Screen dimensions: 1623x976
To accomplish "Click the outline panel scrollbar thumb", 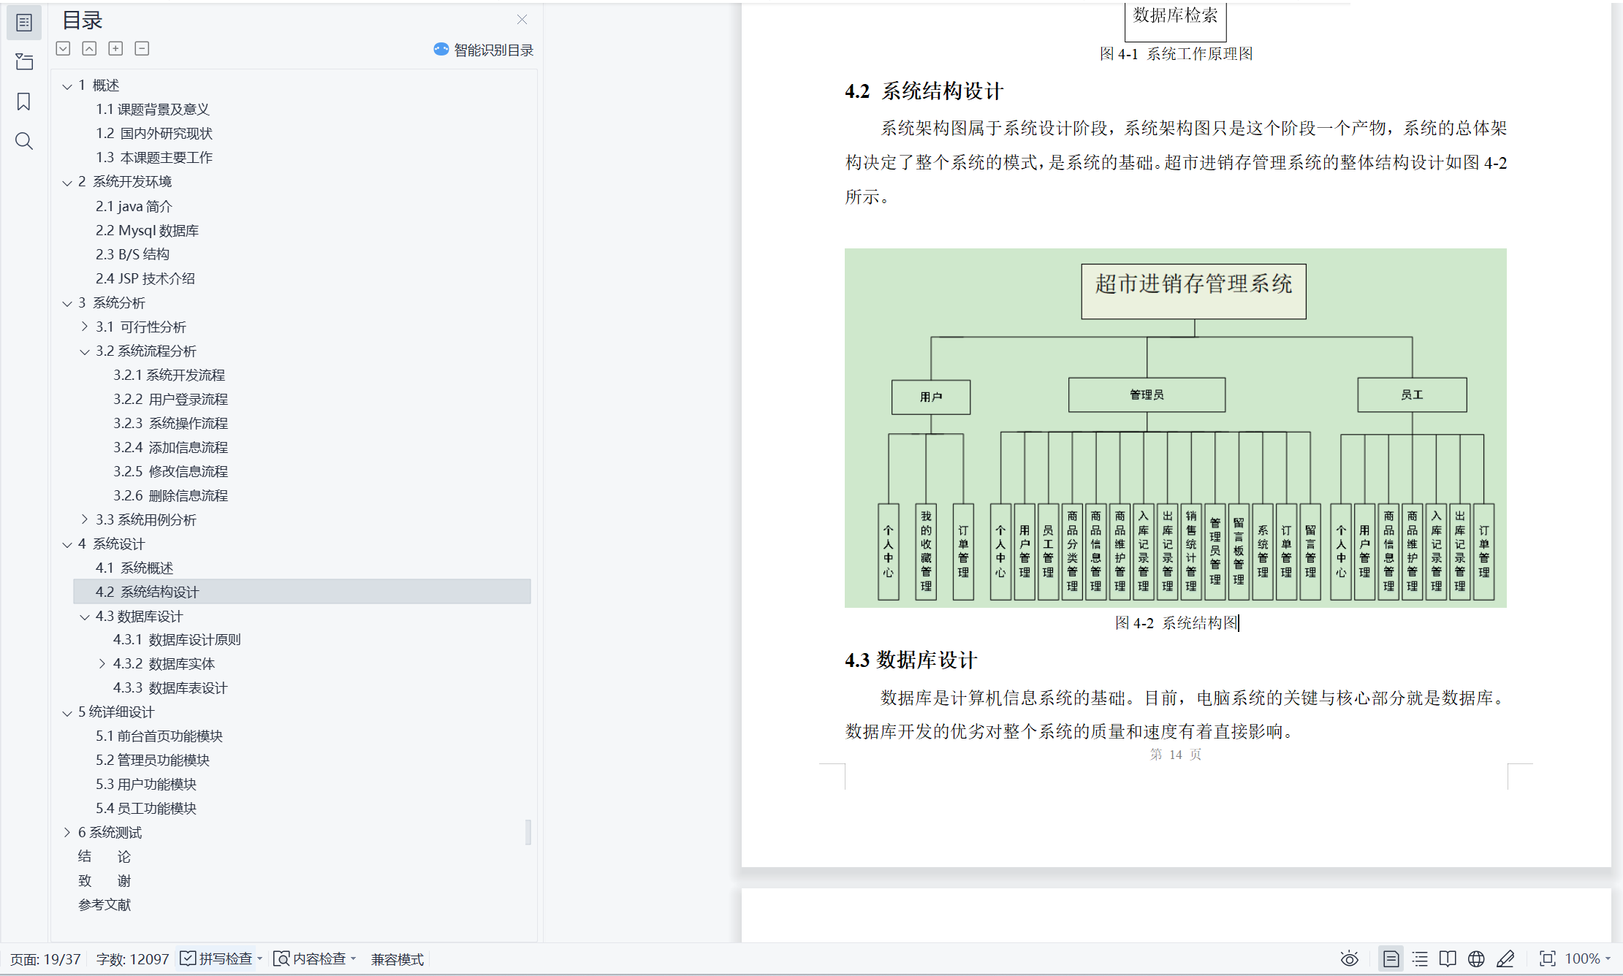I will point(528,831).
